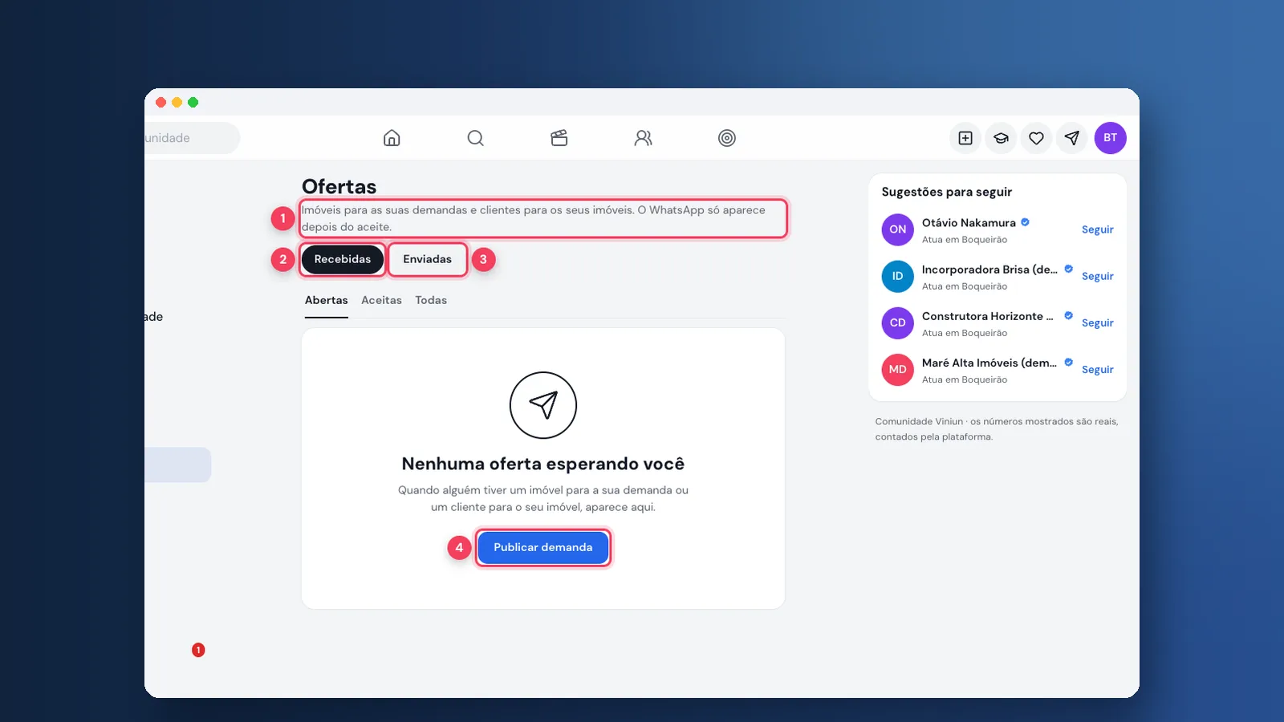Open the graduation cap icon
Viewport: 1284px width, 722px height.
click(1001, 138)
